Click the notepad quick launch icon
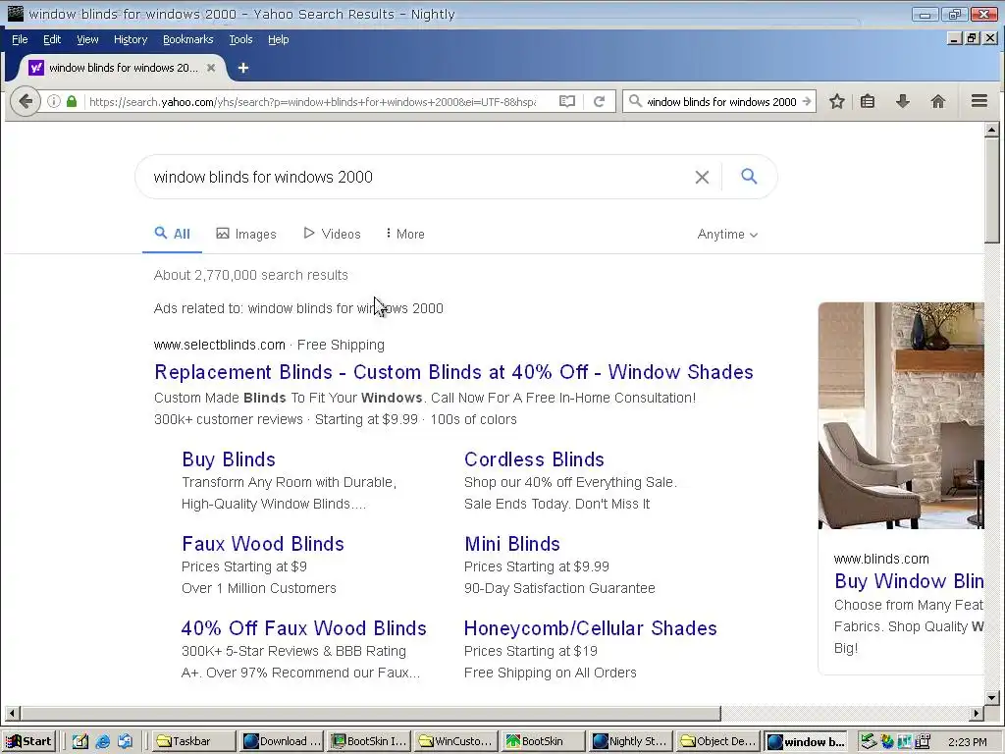This screenshot has width=1005, height=754. coord(80,742)
